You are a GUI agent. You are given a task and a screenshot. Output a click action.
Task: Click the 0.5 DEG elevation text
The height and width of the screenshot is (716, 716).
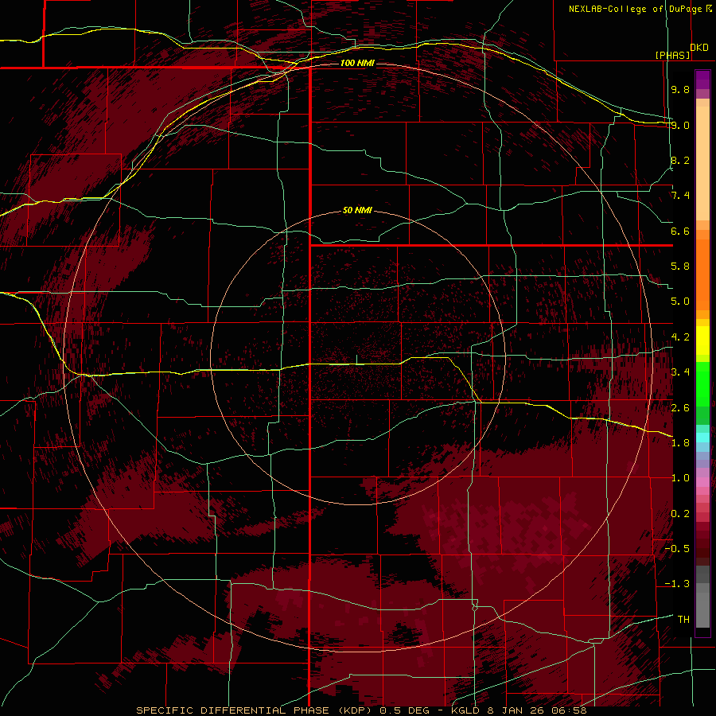[x=405, y=710]
